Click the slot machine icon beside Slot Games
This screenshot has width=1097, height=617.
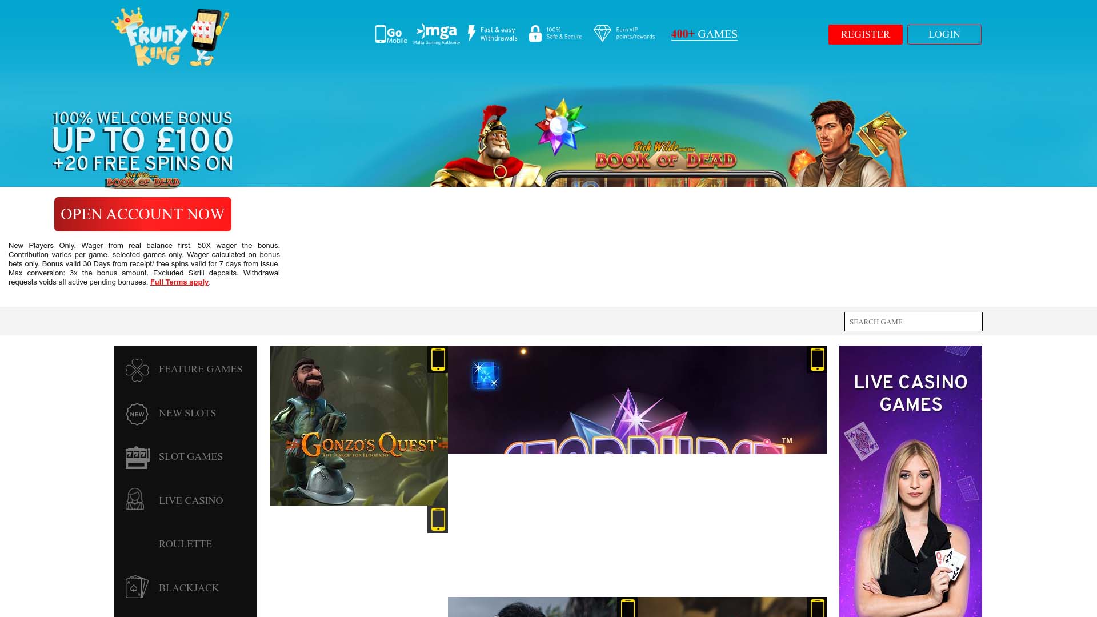click(137, 456)
